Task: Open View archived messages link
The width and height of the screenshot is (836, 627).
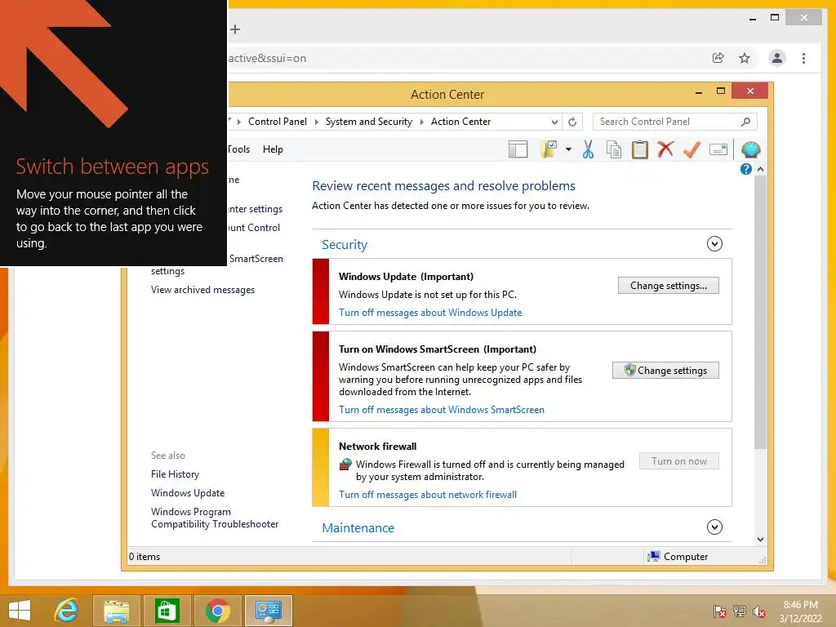Action: pos(202,290)
